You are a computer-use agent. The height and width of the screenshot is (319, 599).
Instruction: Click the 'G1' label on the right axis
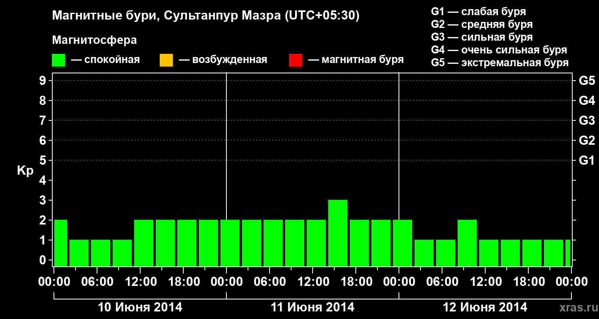click(587, 160)
